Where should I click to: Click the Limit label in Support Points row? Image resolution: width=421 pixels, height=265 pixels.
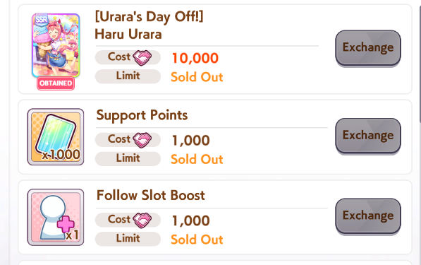[128, 158]
